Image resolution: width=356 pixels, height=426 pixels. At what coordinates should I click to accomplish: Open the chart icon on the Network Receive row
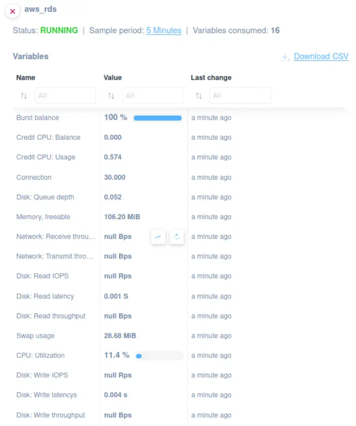[158, 237]
